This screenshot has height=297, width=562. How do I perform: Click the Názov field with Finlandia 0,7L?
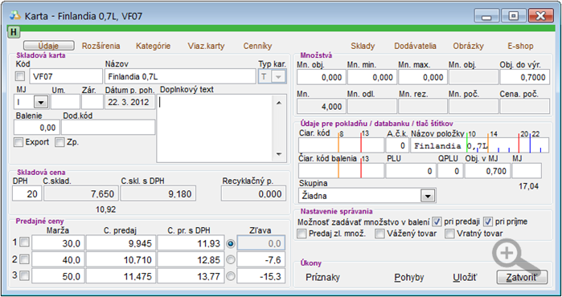pyautogui.click(x=180, y=76)
